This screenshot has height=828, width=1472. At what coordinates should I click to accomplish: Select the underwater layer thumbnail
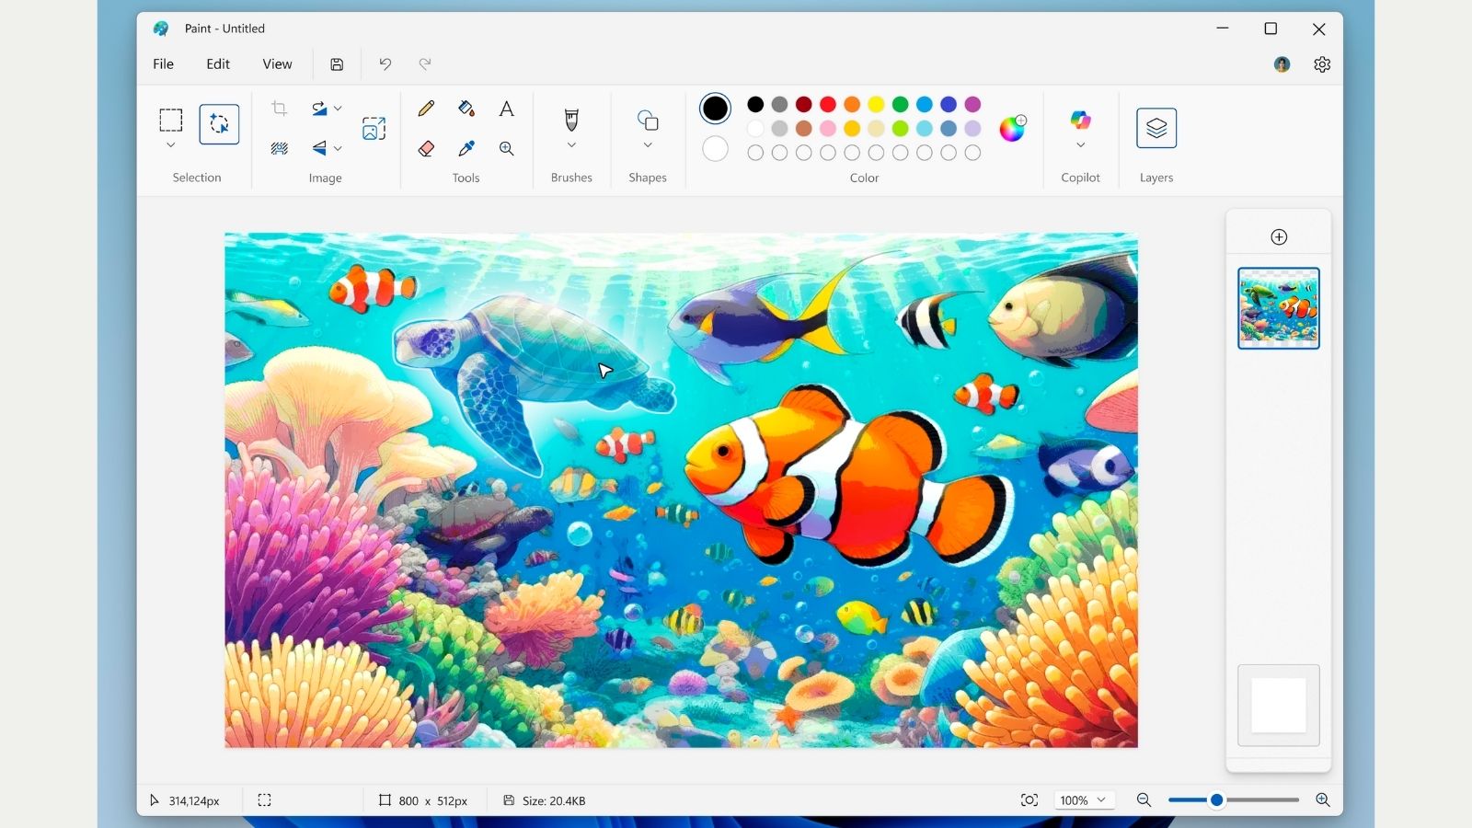click(x=1279, y=308)
